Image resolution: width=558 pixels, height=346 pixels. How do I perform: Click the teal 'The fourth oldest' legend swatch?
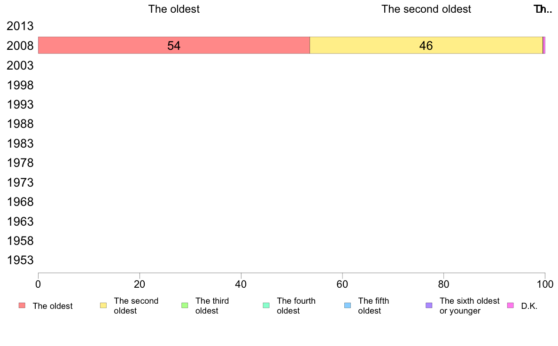266,306
